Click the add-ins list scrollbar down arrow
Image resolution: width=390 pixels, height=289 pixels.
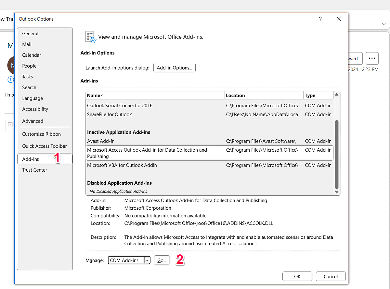tap(337, 192)
